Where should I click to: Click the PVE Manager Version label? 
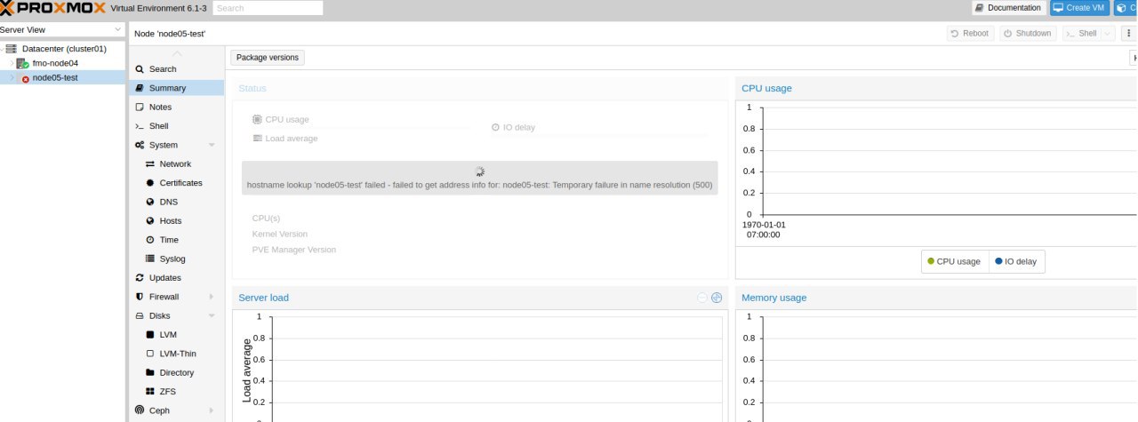coord(294,250)
